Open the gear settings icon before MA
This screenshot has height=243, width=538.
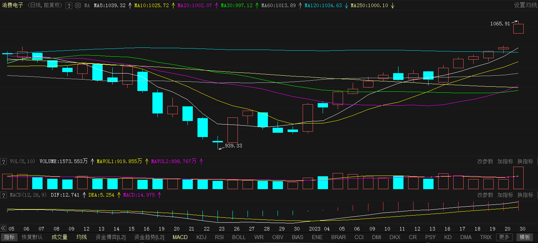pyautogui.click(x=78, y=6)
